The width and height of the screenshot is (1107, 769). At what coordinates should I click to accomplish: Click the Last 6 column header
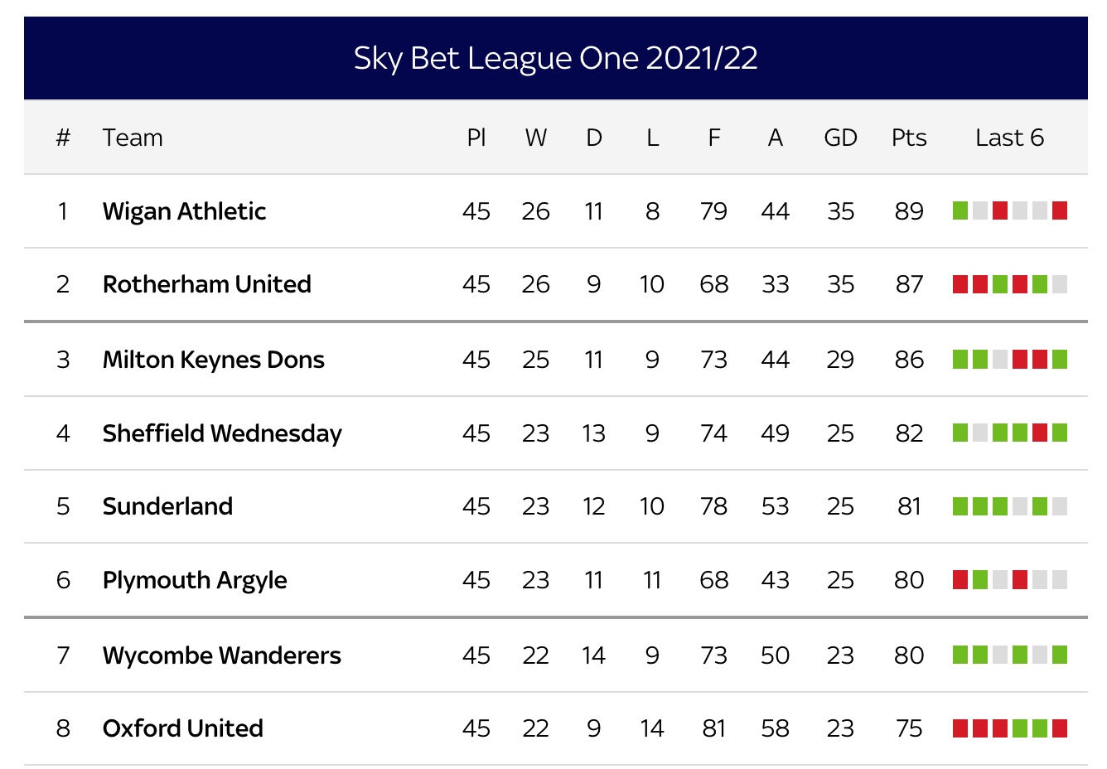coord(1009,138)
